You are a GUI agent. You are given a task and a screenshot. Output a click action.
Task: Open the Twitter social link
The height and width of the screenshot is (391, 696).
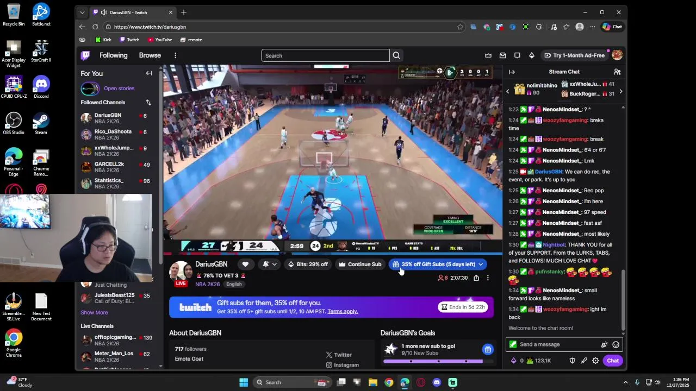coord(339,355)
